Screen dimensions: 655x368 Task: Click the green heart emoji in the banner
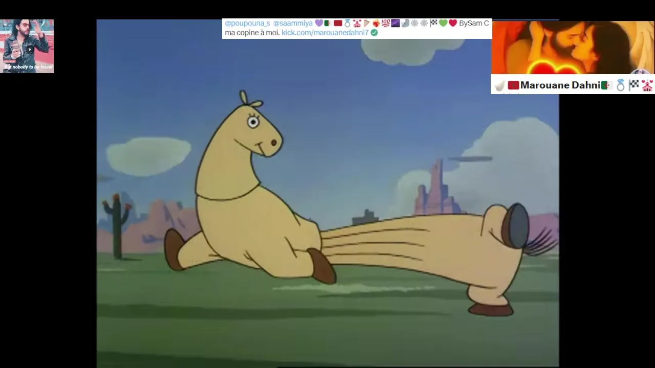(443, 24)
